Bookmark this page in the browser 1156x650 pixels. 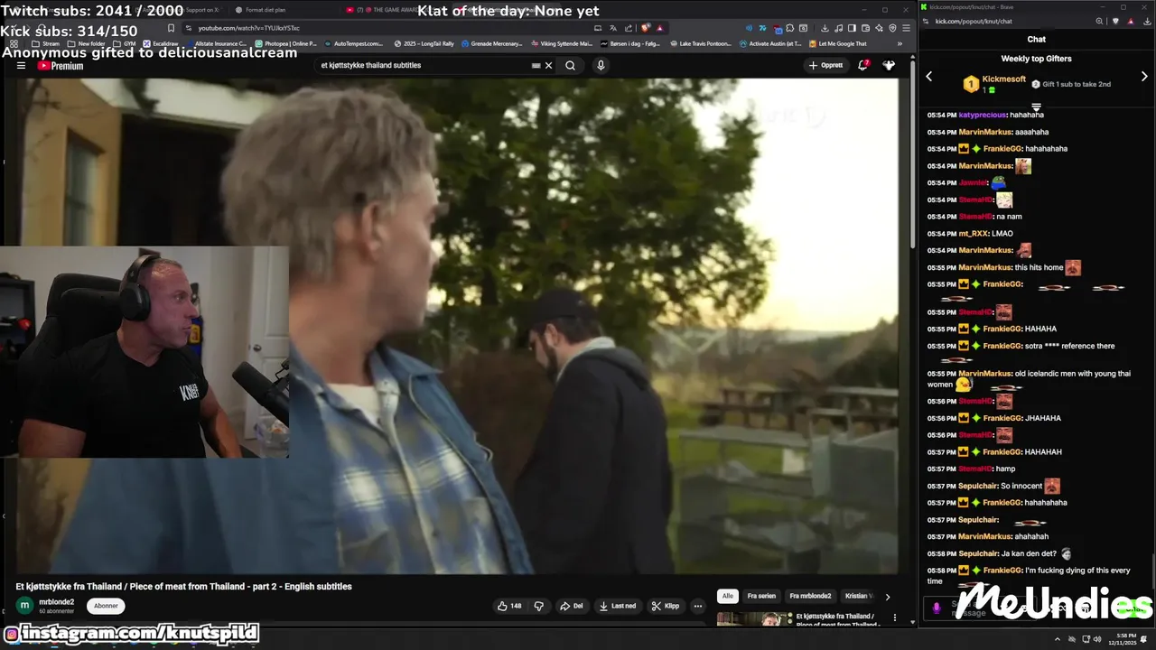(x=171, y=28)
